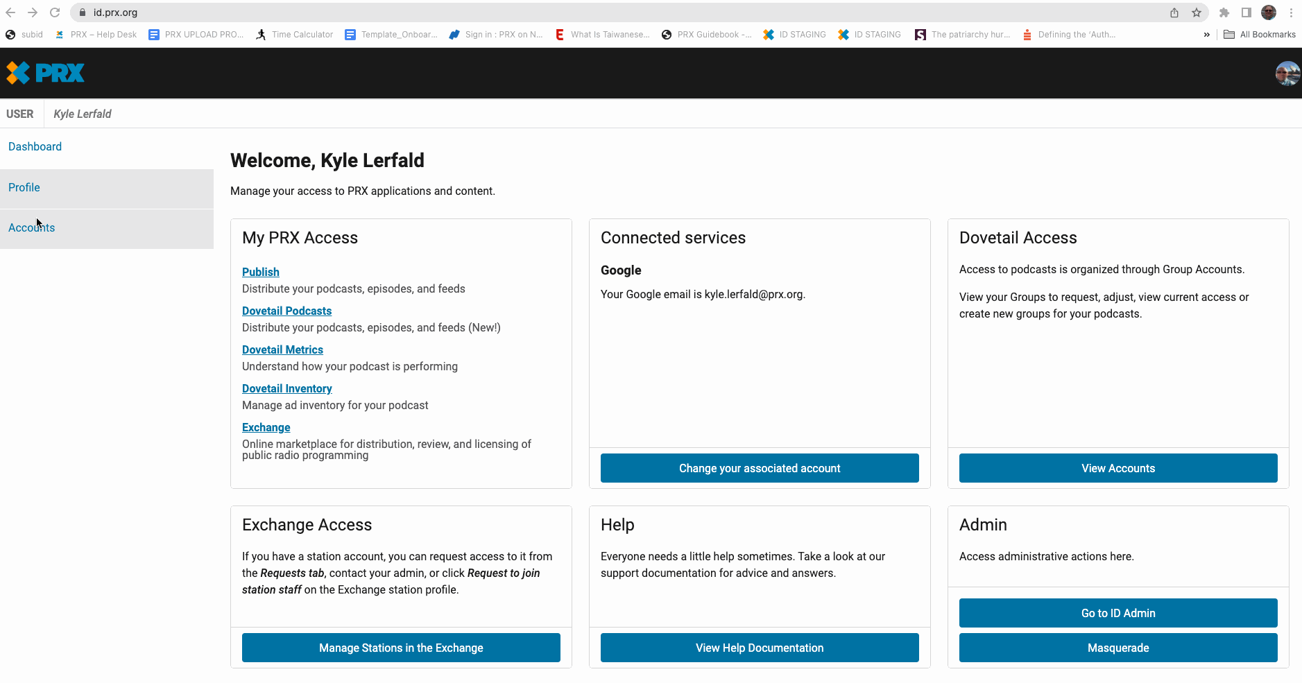The image size is (1302, 683).
Task: Click Go to ID Admin button
Action: [1118, 613]
